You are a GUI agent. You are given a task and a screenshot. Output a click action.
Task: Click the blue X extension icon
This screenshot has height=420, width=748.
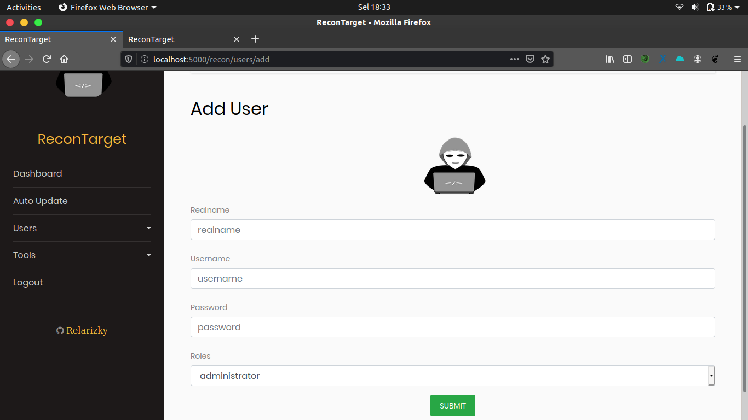click(x=663, y=59)
